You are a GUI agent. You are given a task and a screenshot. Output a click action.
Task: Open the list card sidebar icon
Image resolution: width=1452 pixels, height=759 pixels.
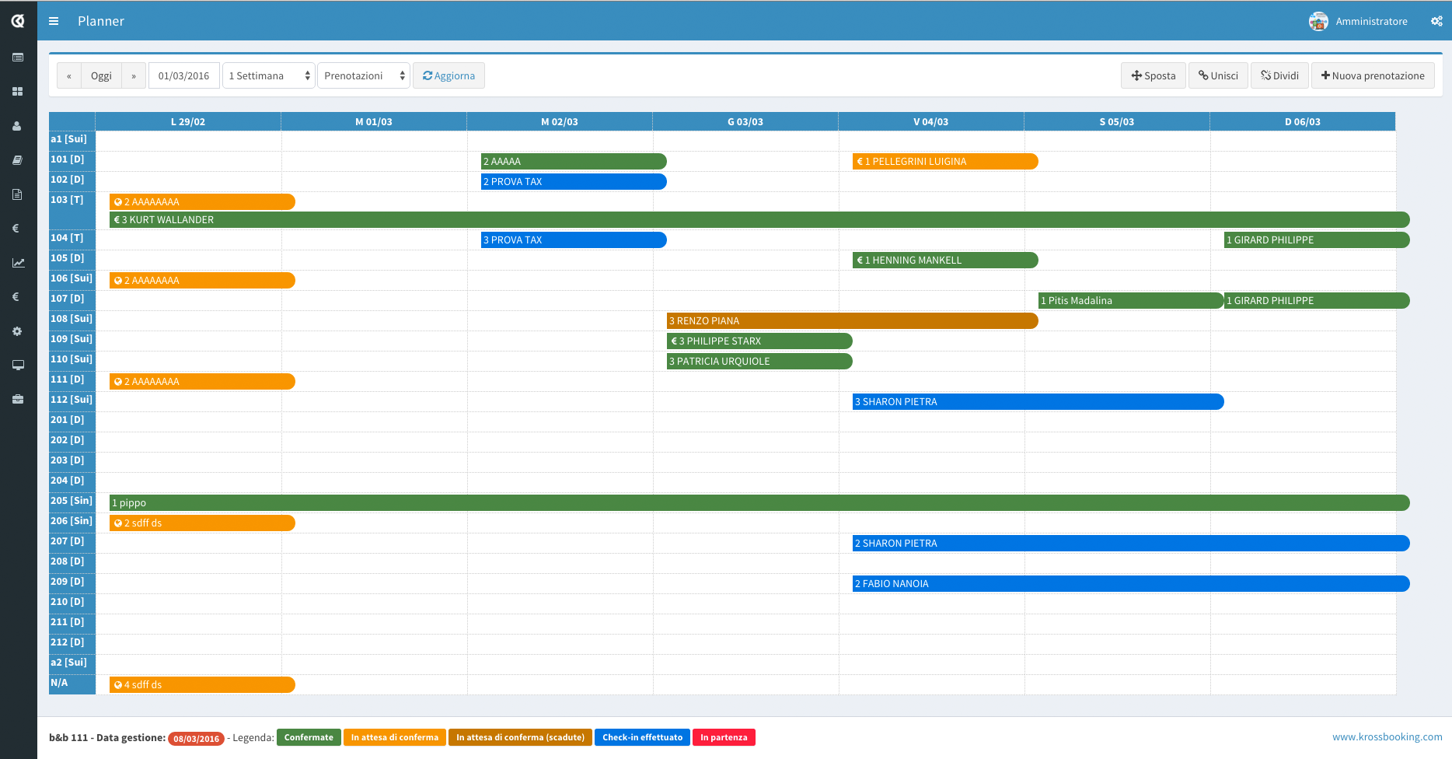pyautogui.click(x=18, y=58)
